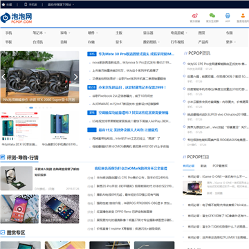
Task: Open the 台式机 navigation item
Action: pyautogui.click(x=37, y=42)
